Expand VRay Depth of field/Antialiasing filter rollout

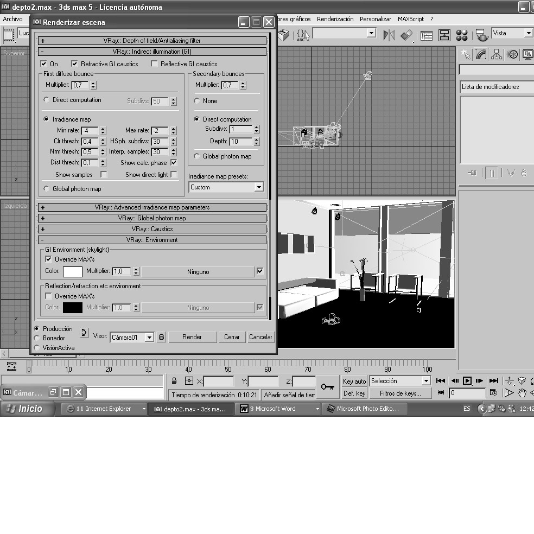(x=152, y=41)
